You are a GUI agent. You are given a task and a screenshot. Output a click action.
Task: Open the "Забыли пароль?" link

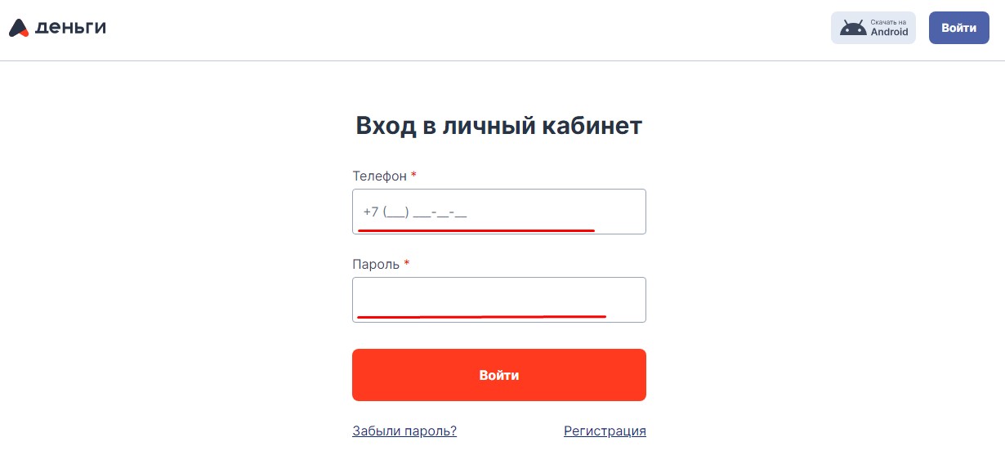coord(404,431)
